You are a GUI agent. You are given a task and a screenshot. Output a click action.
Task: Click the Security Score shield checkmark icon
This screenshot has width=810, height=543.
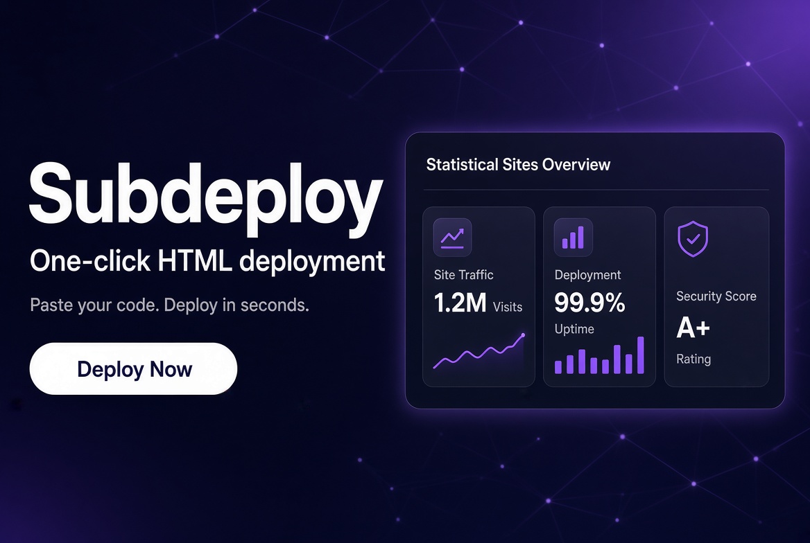coord(693,238)
